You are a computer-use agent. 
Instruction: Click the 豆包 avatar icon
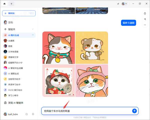5,22
